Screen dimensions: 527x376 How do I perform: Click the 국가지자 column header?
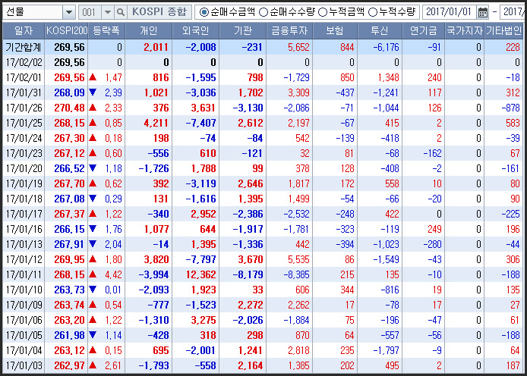465,31
